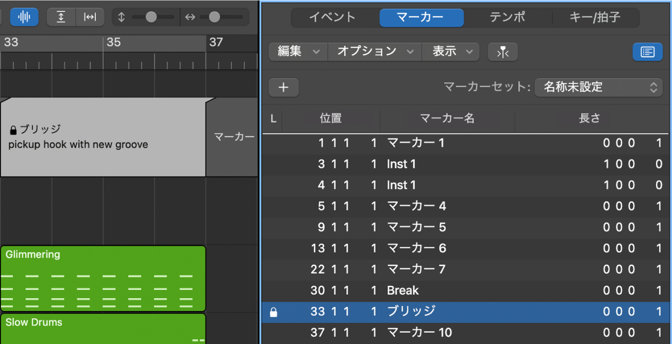
Task: Click the horizontal auto zoom icon
Action: [x=90, y=16]
